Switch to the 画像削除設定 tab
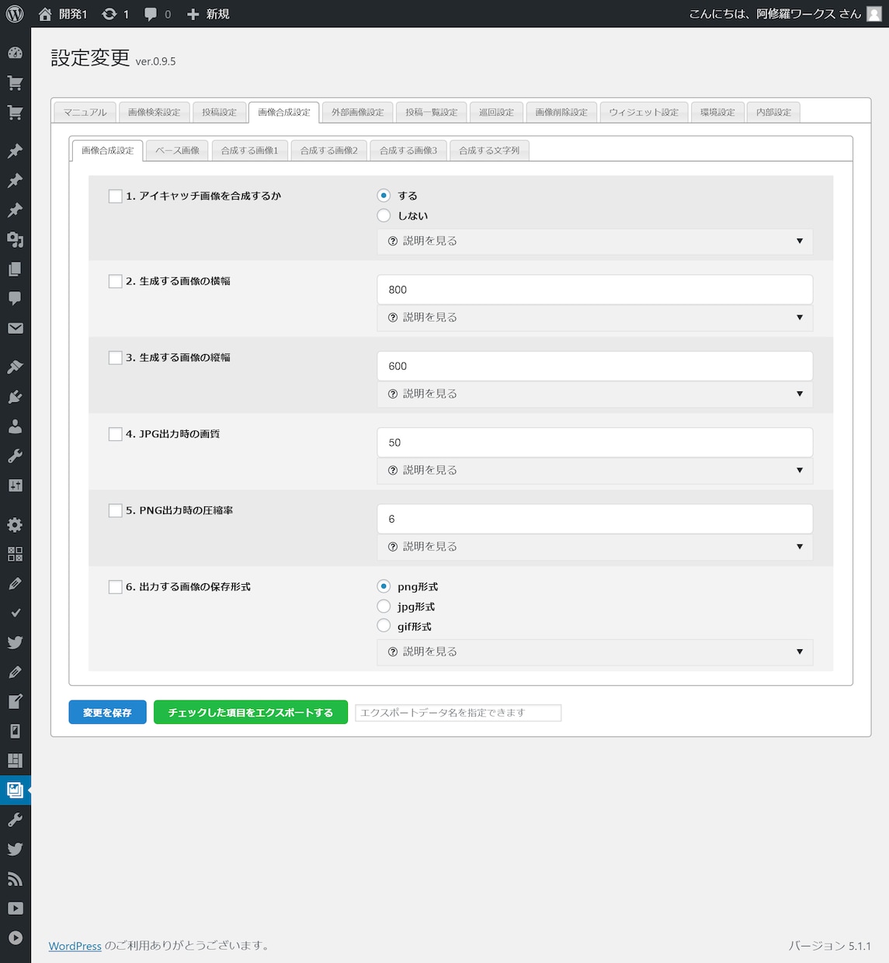The height and width of the screenshot is (963, 889). [x=561, y=113]
